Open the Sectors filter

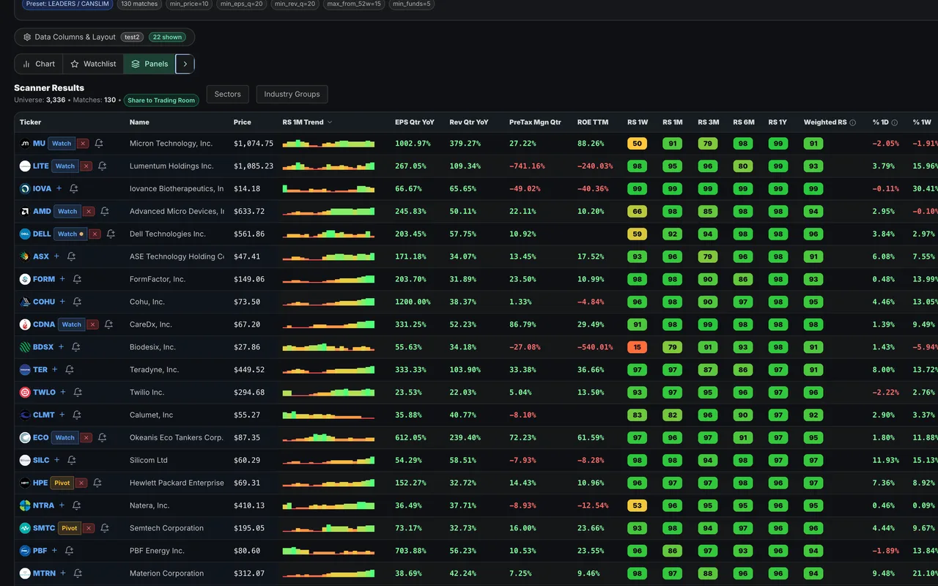(228, 94)
